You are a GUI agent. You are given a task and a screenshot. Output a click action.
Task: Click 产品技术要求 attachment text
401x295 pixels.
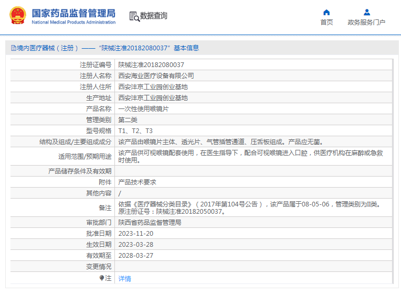137,182
